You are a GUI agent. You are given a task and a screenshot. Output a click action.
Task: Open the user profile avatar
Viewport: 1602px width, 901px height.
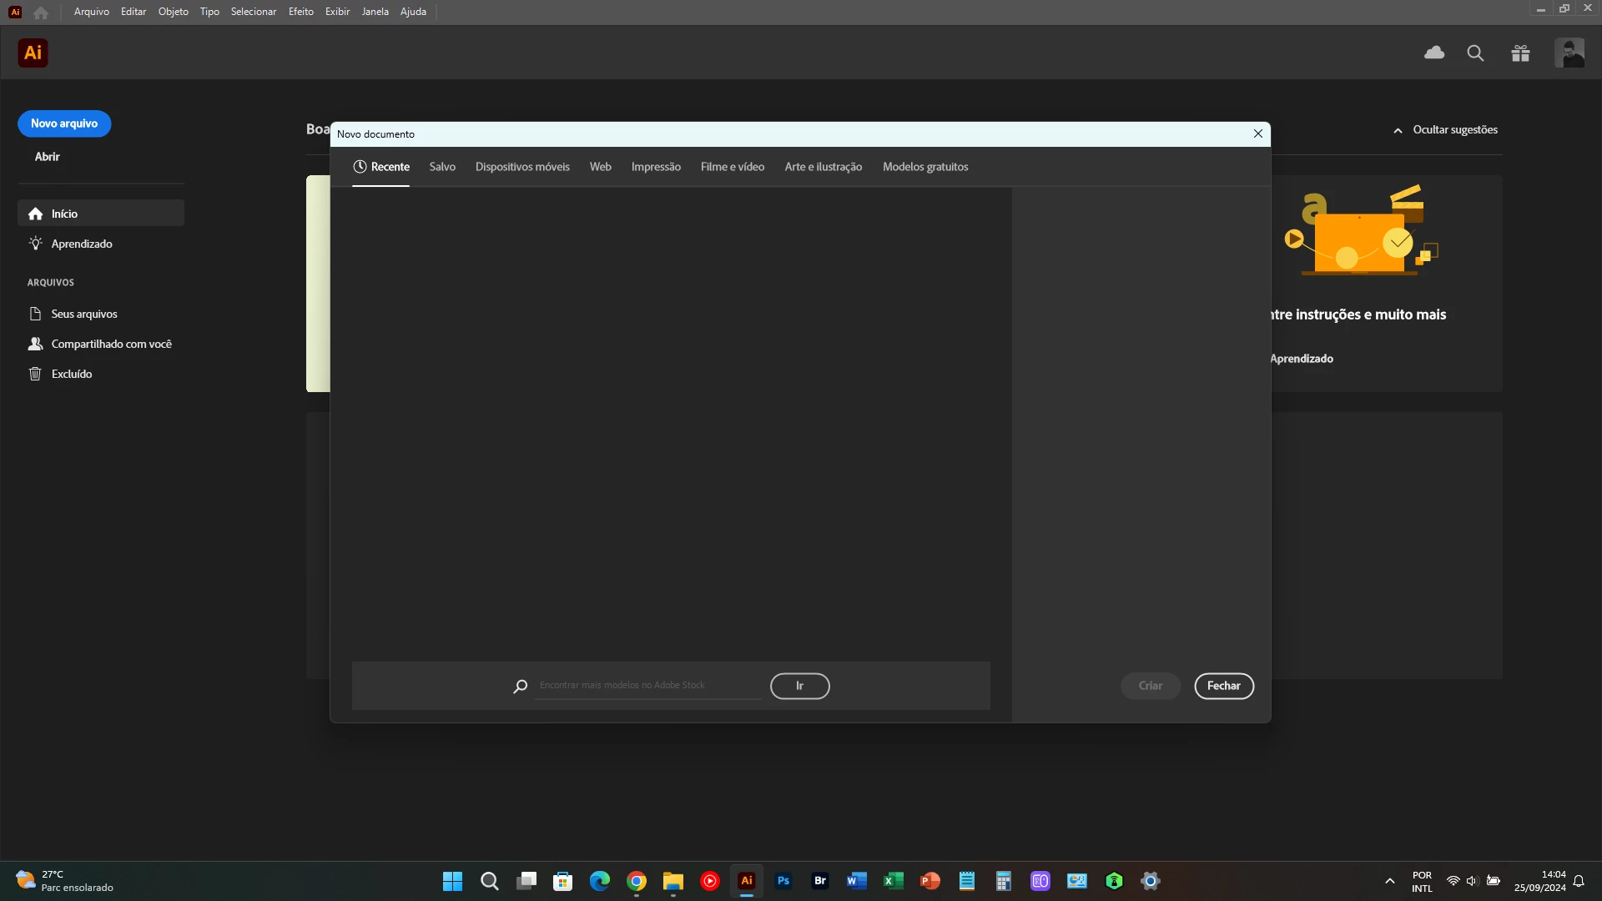1569,53
